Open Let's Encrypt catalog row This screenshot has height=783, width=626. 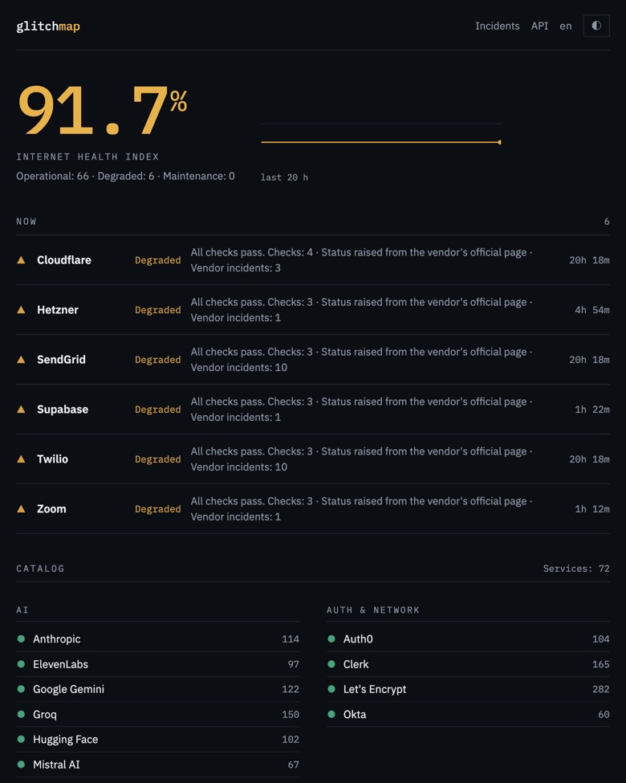(x=468, y=689)
